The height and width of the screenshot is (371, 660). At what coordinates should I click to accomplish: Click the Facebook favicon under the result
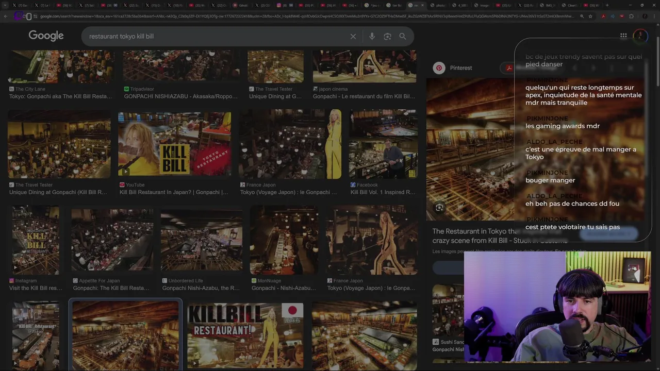[x=353, y=185]
